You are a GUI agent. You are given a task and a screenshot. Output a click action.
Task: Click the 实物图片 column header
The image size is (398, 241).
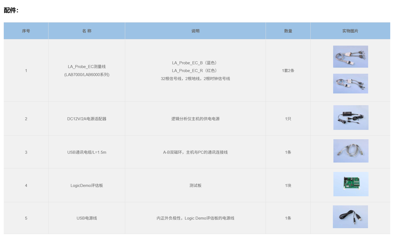pos(350,31)
